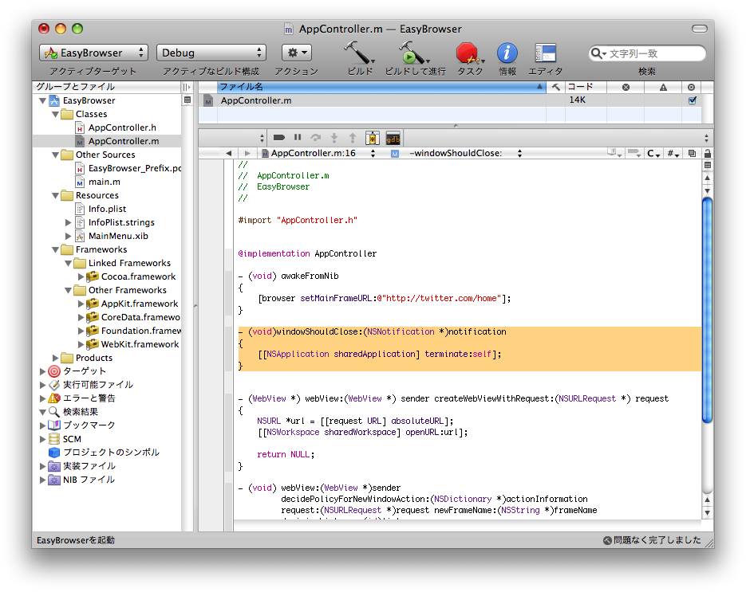
Task: Collapse the Other Sources folder
Action: [55, 155]
